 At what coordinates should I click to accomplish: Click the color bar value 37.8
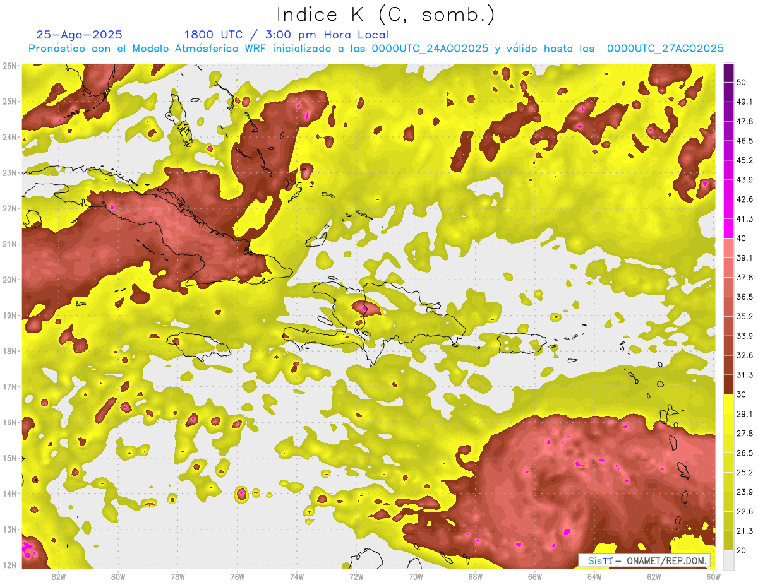click(x=745, y=278)
